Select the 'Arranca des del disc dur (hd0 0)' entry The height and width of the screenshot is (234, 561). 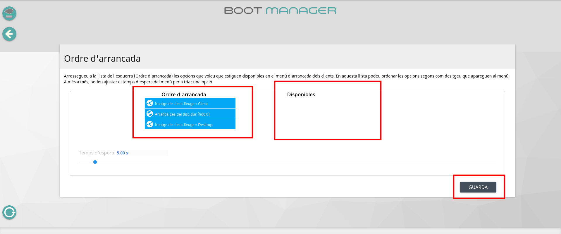tap(182, 114)
